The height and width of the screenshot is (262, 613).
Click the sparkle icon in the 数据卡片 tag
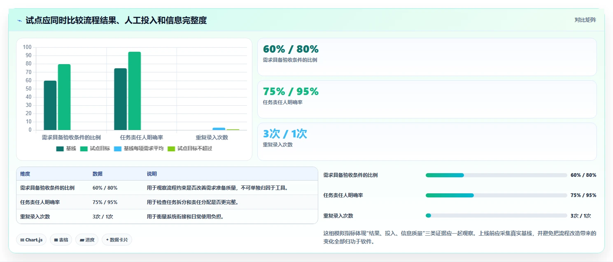pos(107,239)
